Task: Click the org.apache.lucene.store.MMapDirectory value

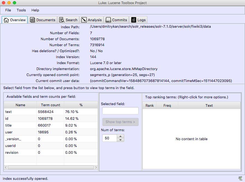Action: point(124,69)
